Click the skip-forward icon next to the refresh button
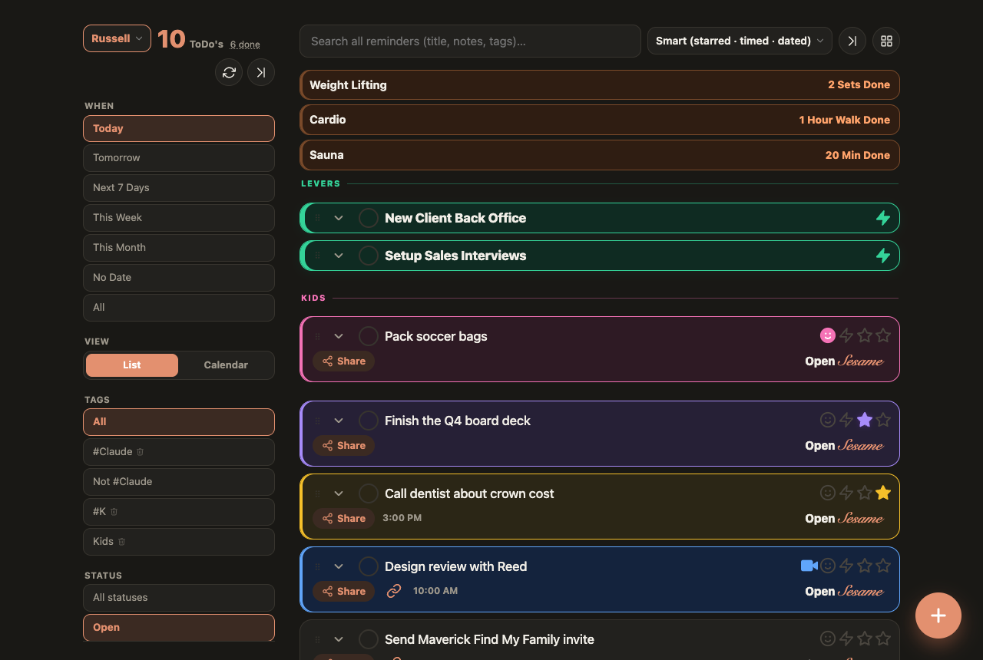Viewport: 983px width, 660px height. (x=261, y=72)
